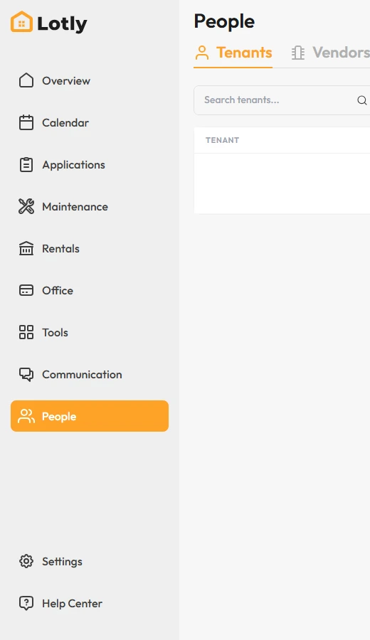Screen dimensions: 370x640
Task: Go to the People menu item
Action: pyautogui.click(x=90, y=416)
